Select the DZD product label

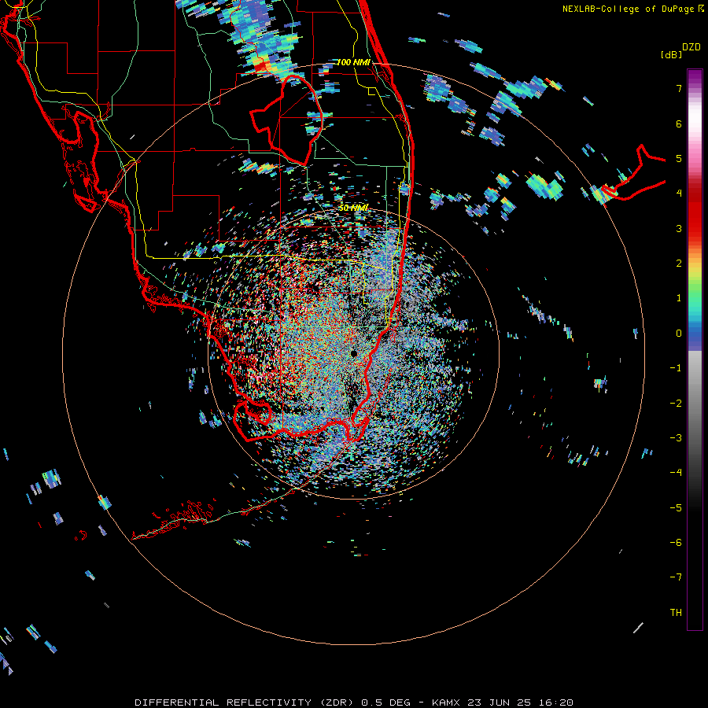pyautogui.click(x=691, y=47)
